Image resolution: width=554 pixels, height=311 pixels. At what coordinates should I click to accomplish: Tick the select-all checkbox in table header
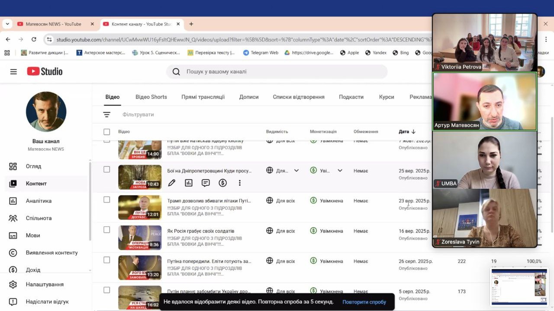pyautogui.click(x=107, y=132)
